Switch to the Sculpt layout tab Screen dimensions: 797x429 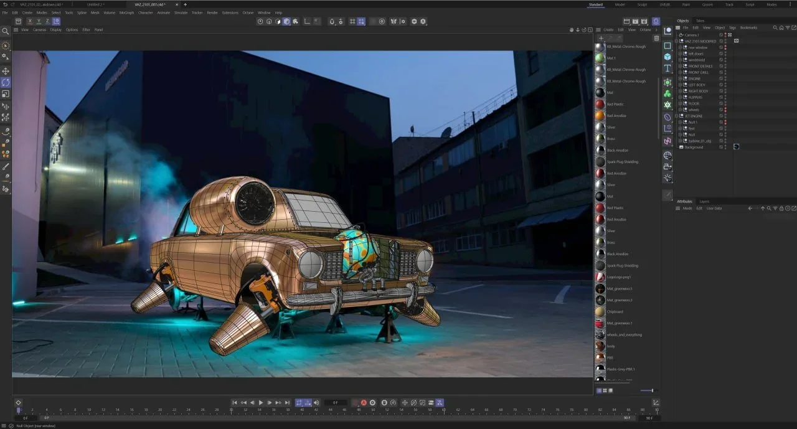(642, 4)
